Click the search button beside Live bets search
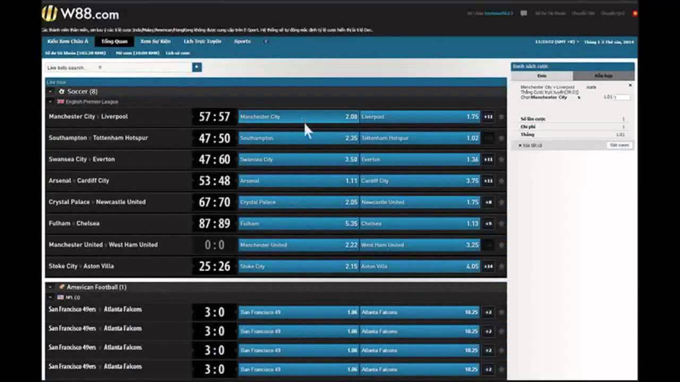 [197, 67]
